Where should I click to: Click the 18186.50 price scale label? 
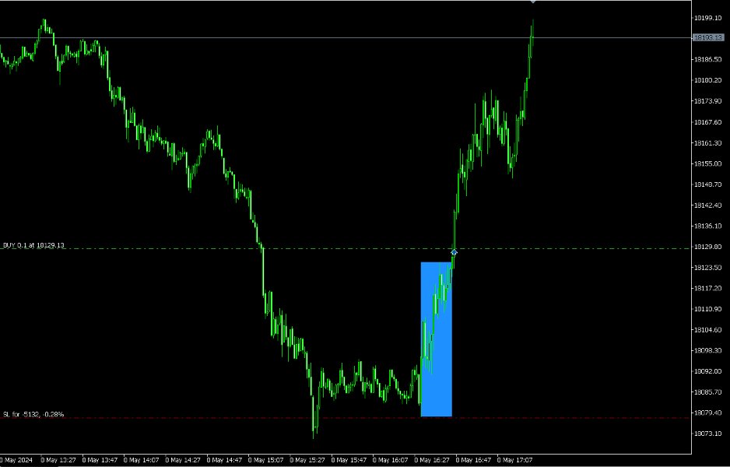(707, 60)
